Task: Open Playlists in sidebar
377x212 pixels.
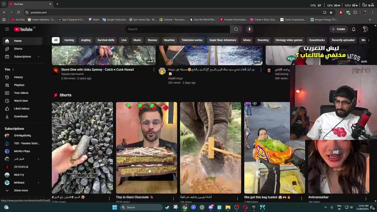Action: (22, 85)
